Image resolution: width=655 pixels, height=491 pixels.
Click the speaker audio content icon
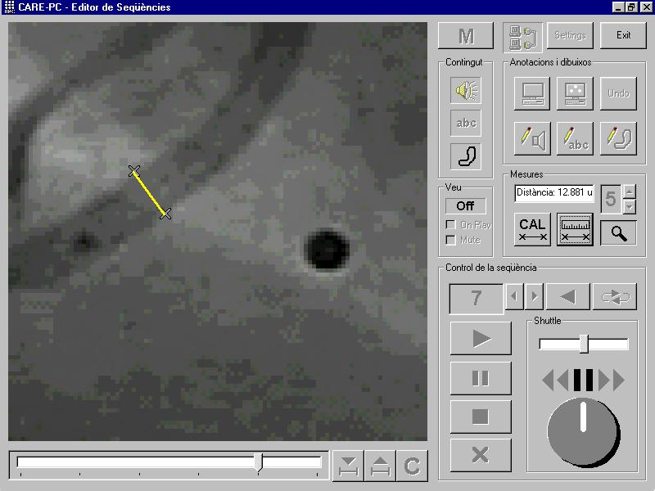(466, 91)
